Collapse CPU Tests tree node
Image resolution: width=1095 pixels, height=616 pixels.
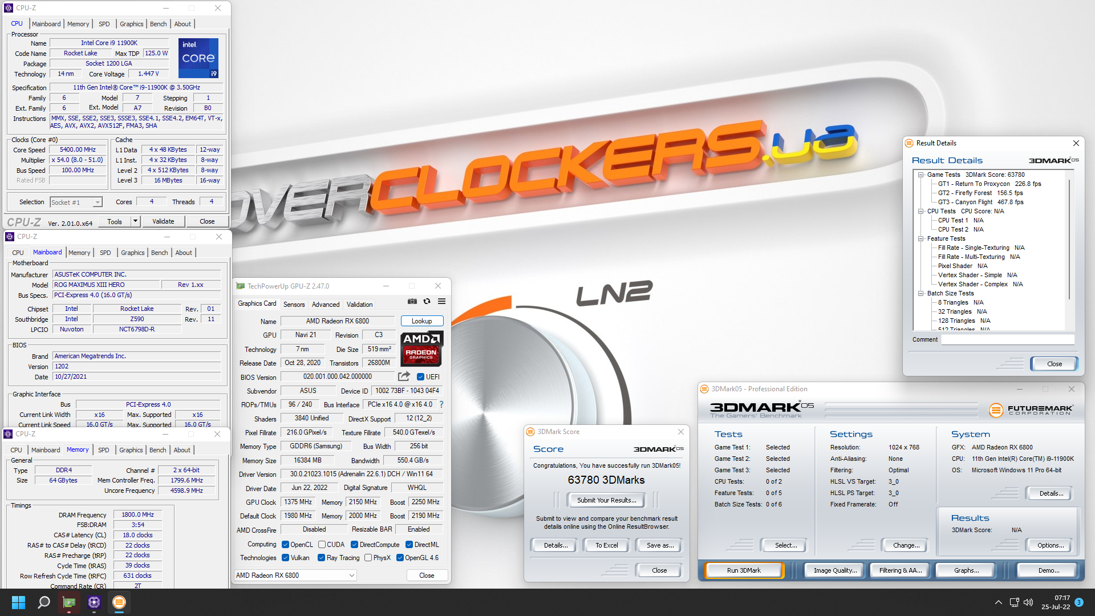point(920,211)
